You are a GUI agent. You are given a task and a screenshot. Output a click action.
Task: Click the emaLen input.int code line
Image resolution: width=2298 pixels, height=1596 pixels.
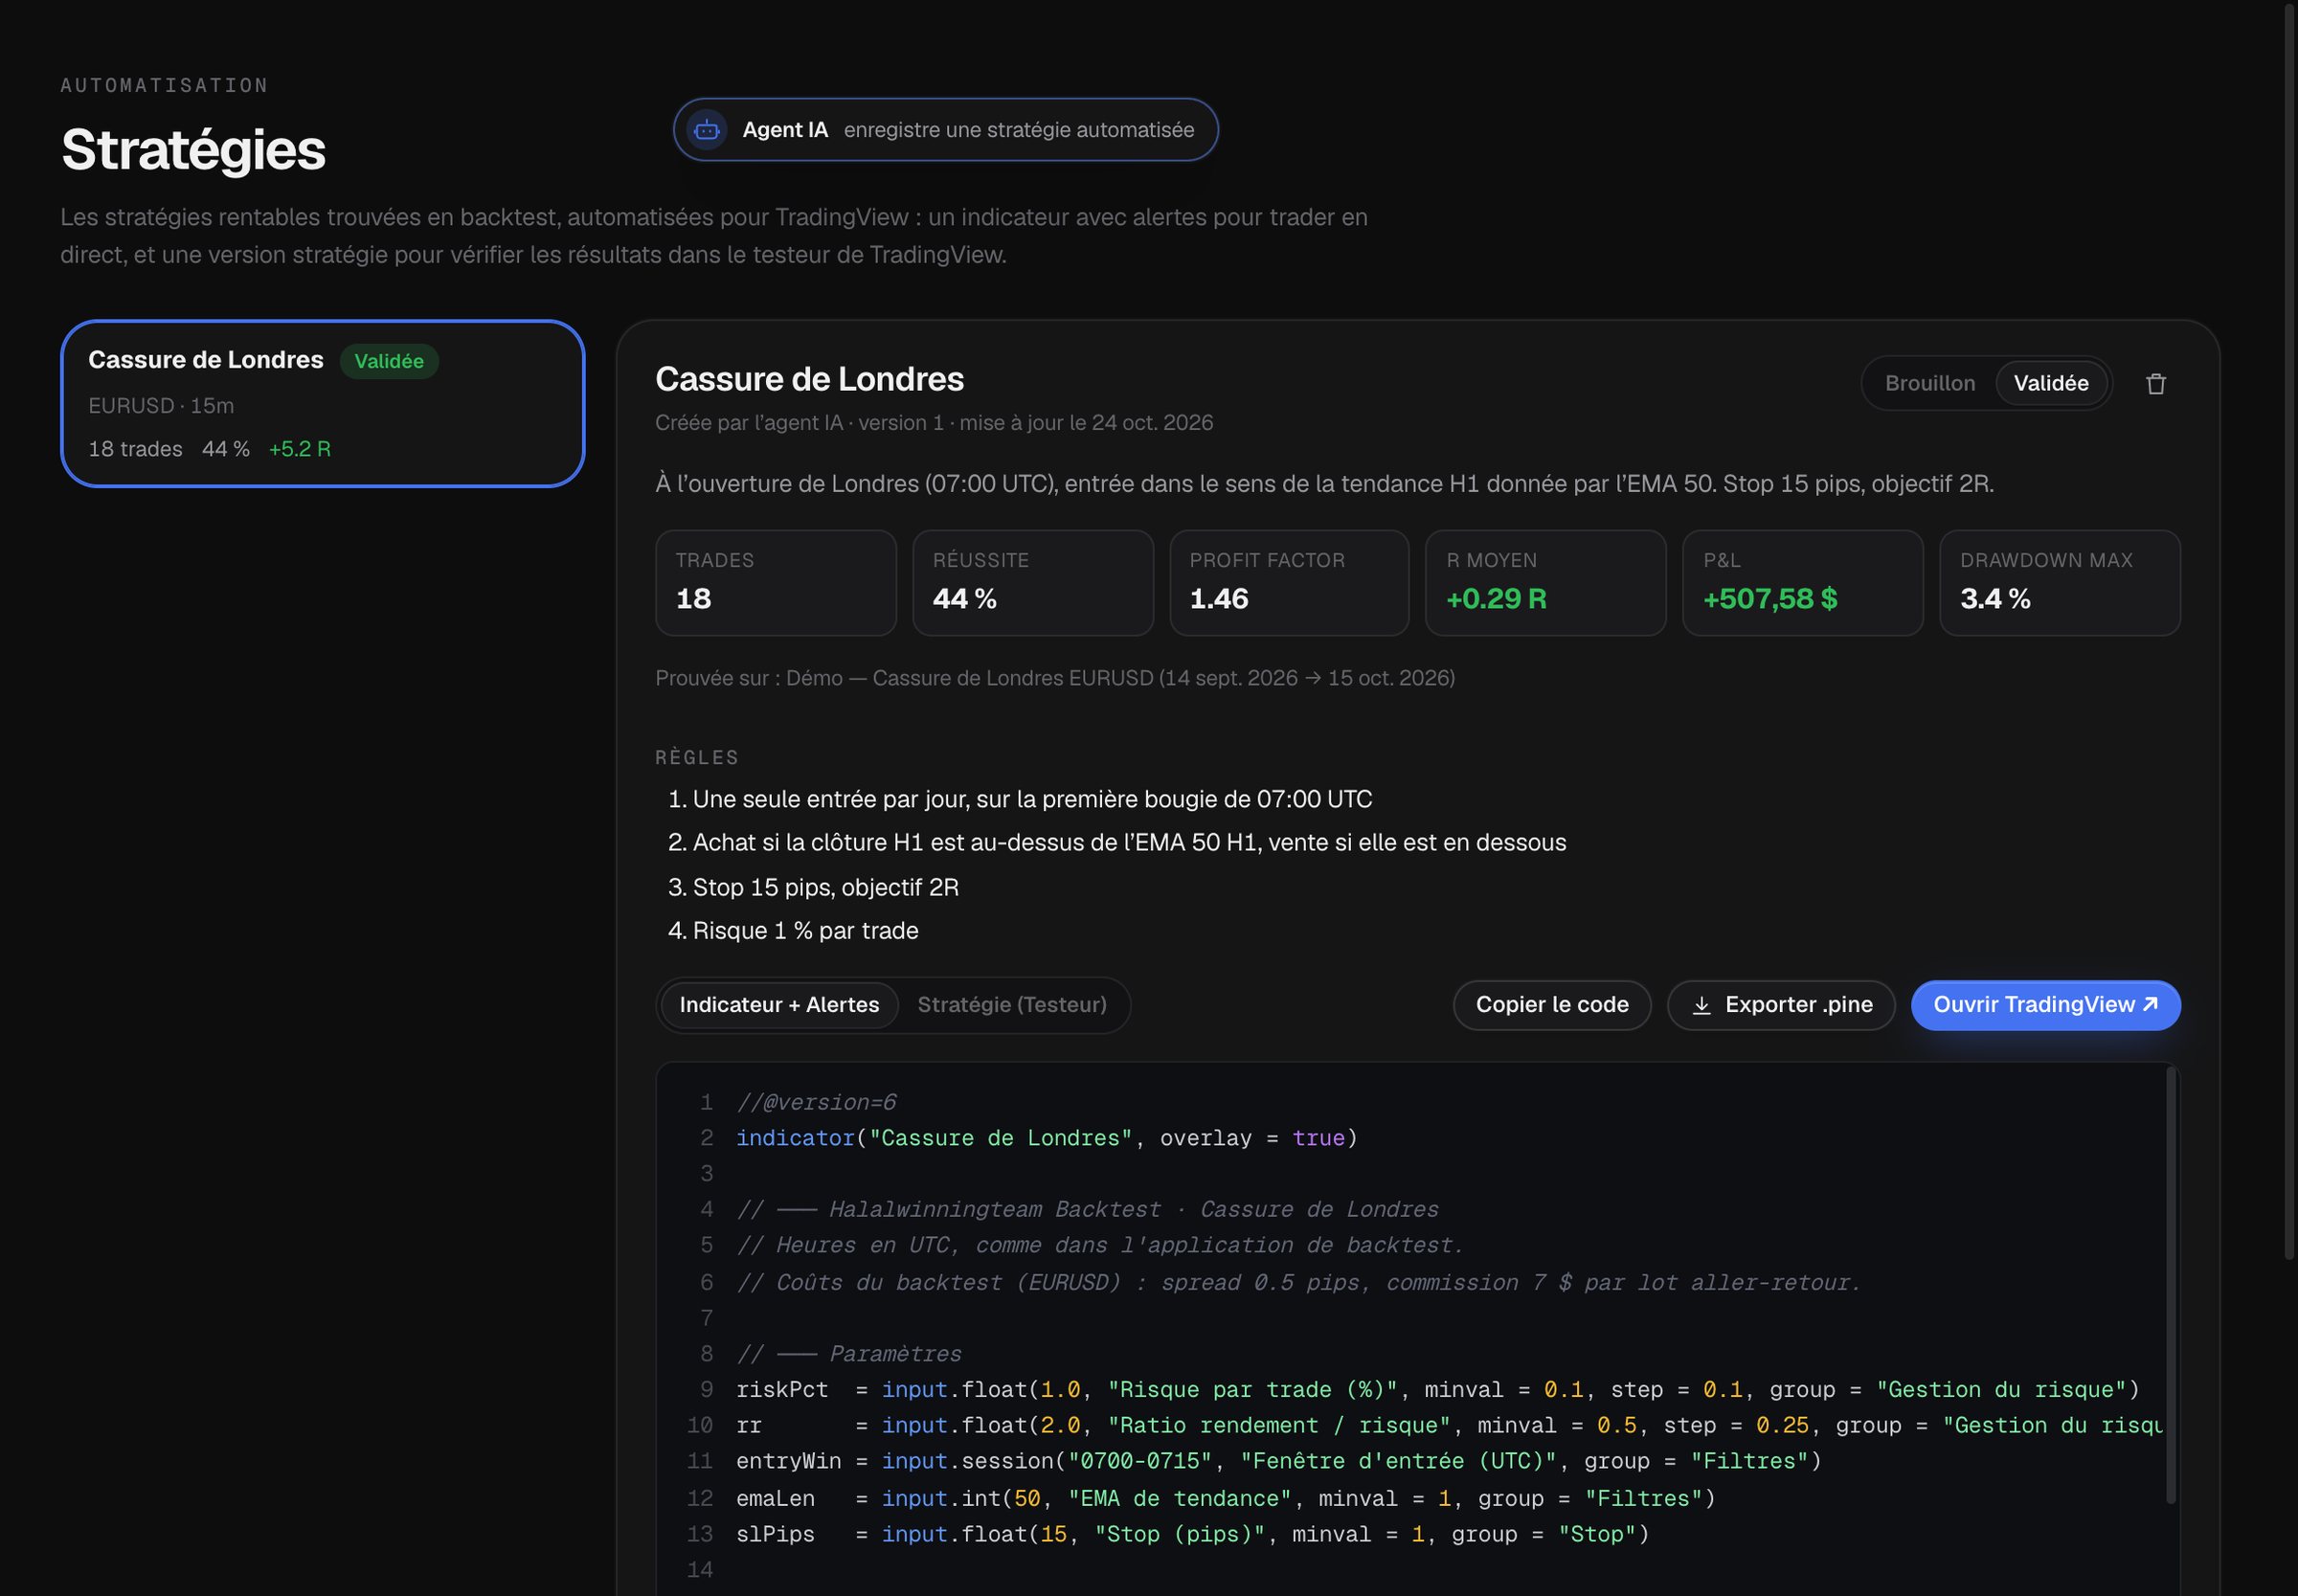pos(1226,1498)
